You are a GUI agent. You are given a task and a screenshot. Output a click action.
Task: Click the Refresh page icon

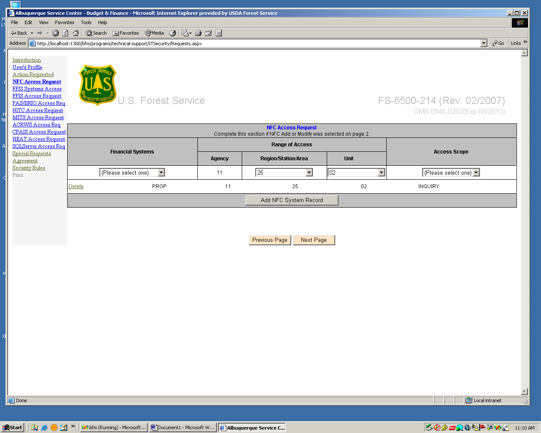click(66, 33)
